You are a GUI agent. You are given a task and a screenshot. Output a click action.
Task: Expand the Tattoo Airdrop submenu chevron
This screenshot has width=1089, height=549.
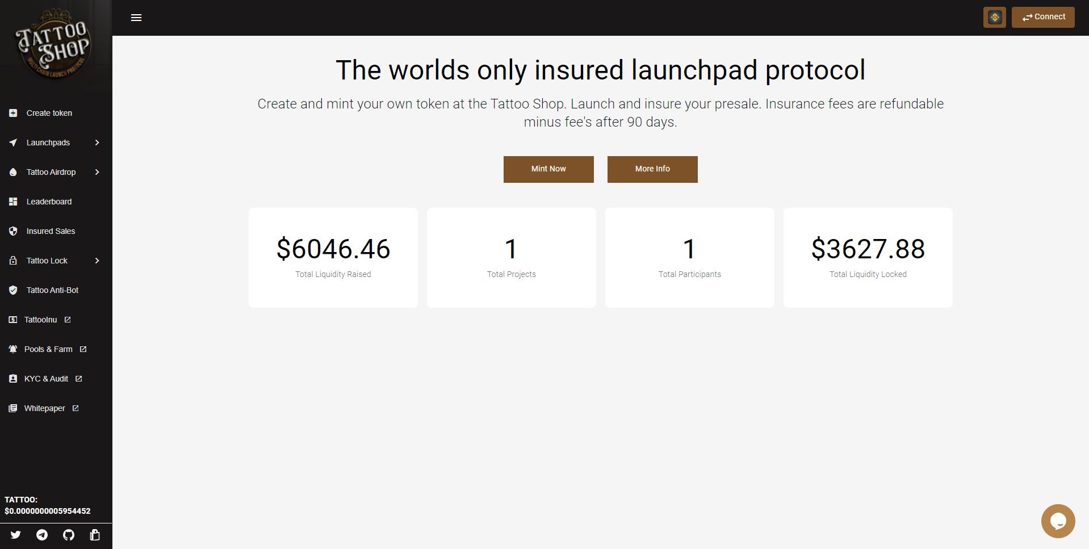point(97,172)
